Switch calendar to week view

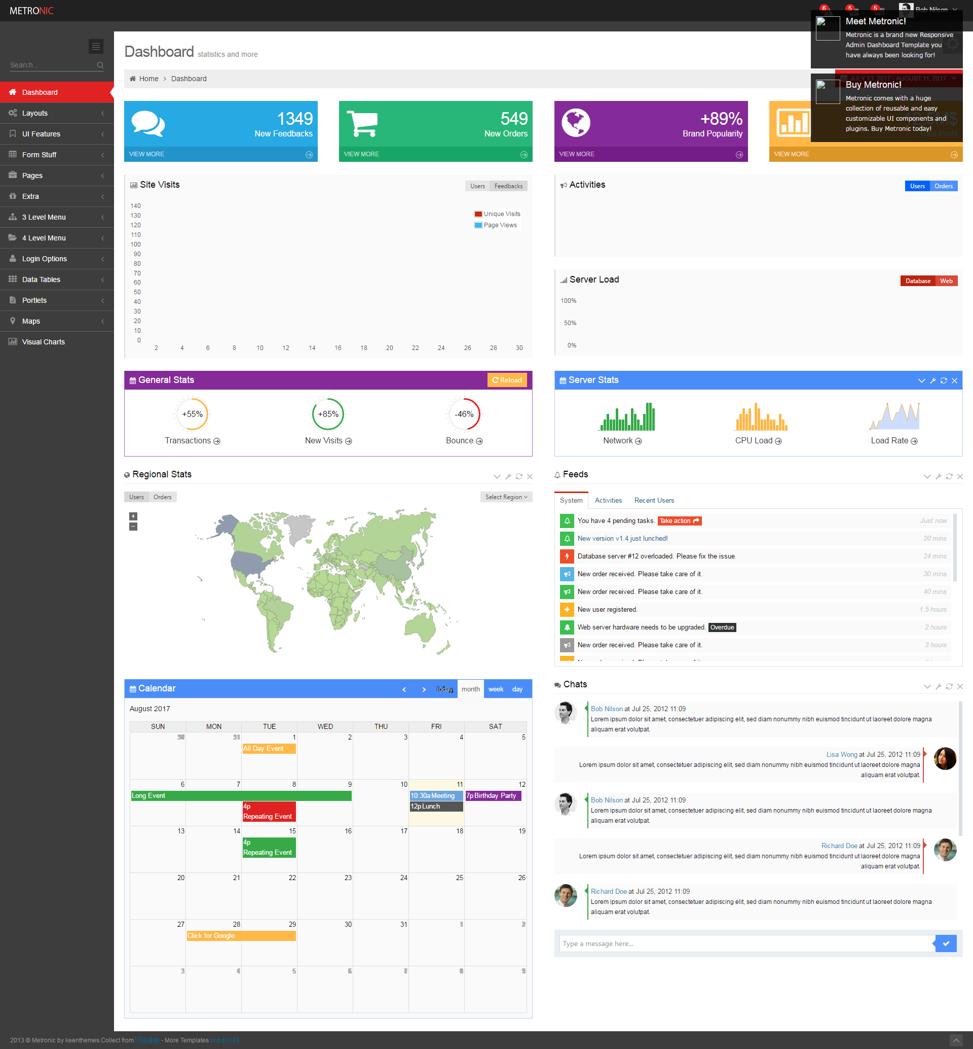pyautogui.click(x=496, y=689)
